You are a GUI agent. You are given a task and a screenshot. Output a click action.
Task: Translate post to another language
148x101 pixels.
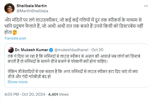tap(15, 38)
